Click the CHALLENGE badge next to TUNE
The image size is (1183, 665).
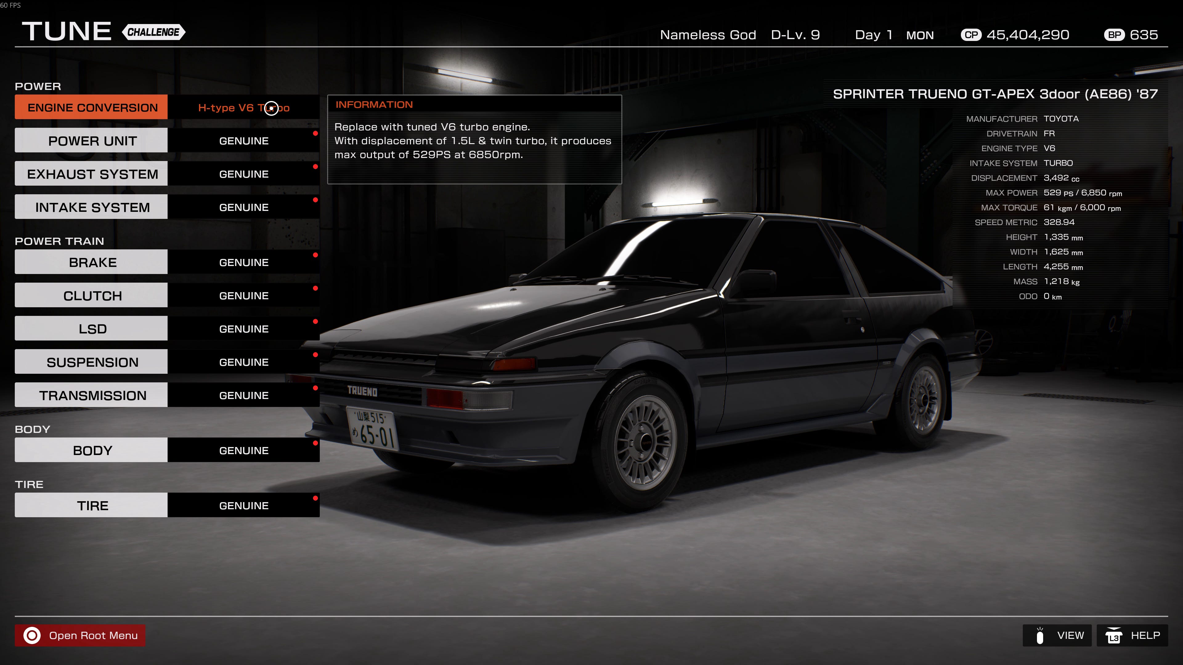click(153, 32)
